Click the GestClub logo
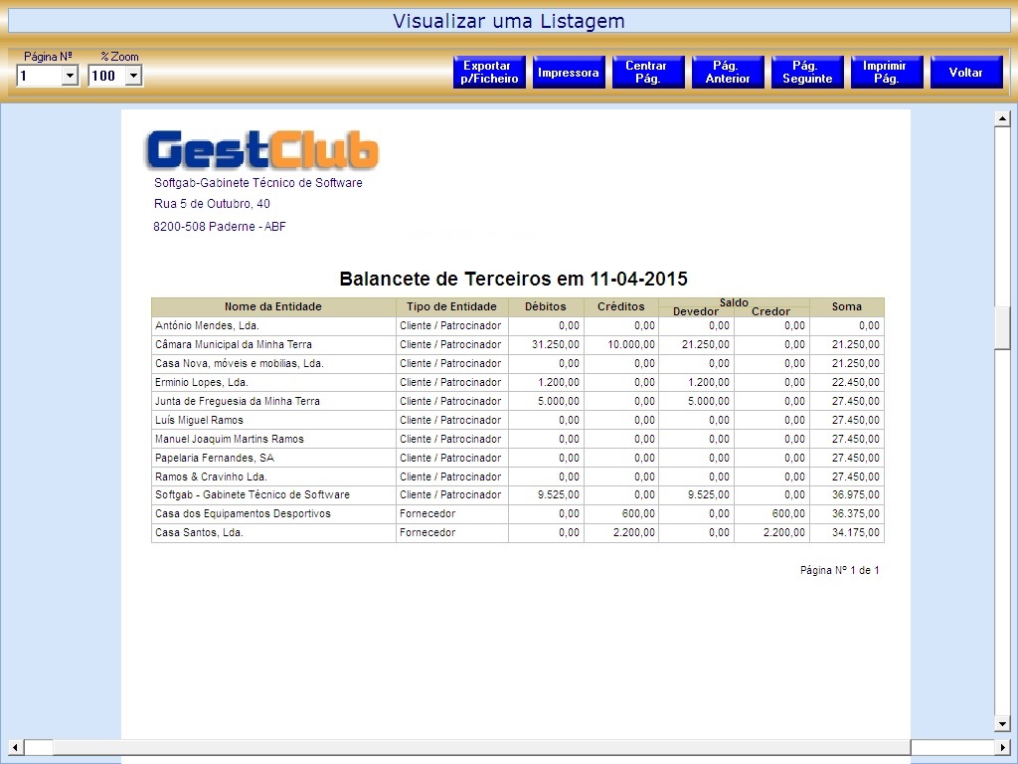Screen dimensions: 1018x764 coord(262,150)
